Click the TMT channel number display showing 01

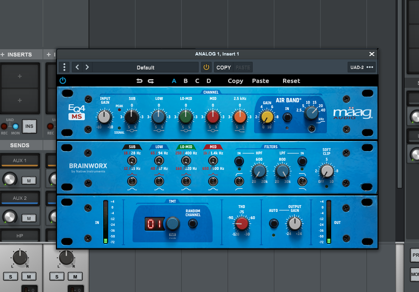coord(155,223)
